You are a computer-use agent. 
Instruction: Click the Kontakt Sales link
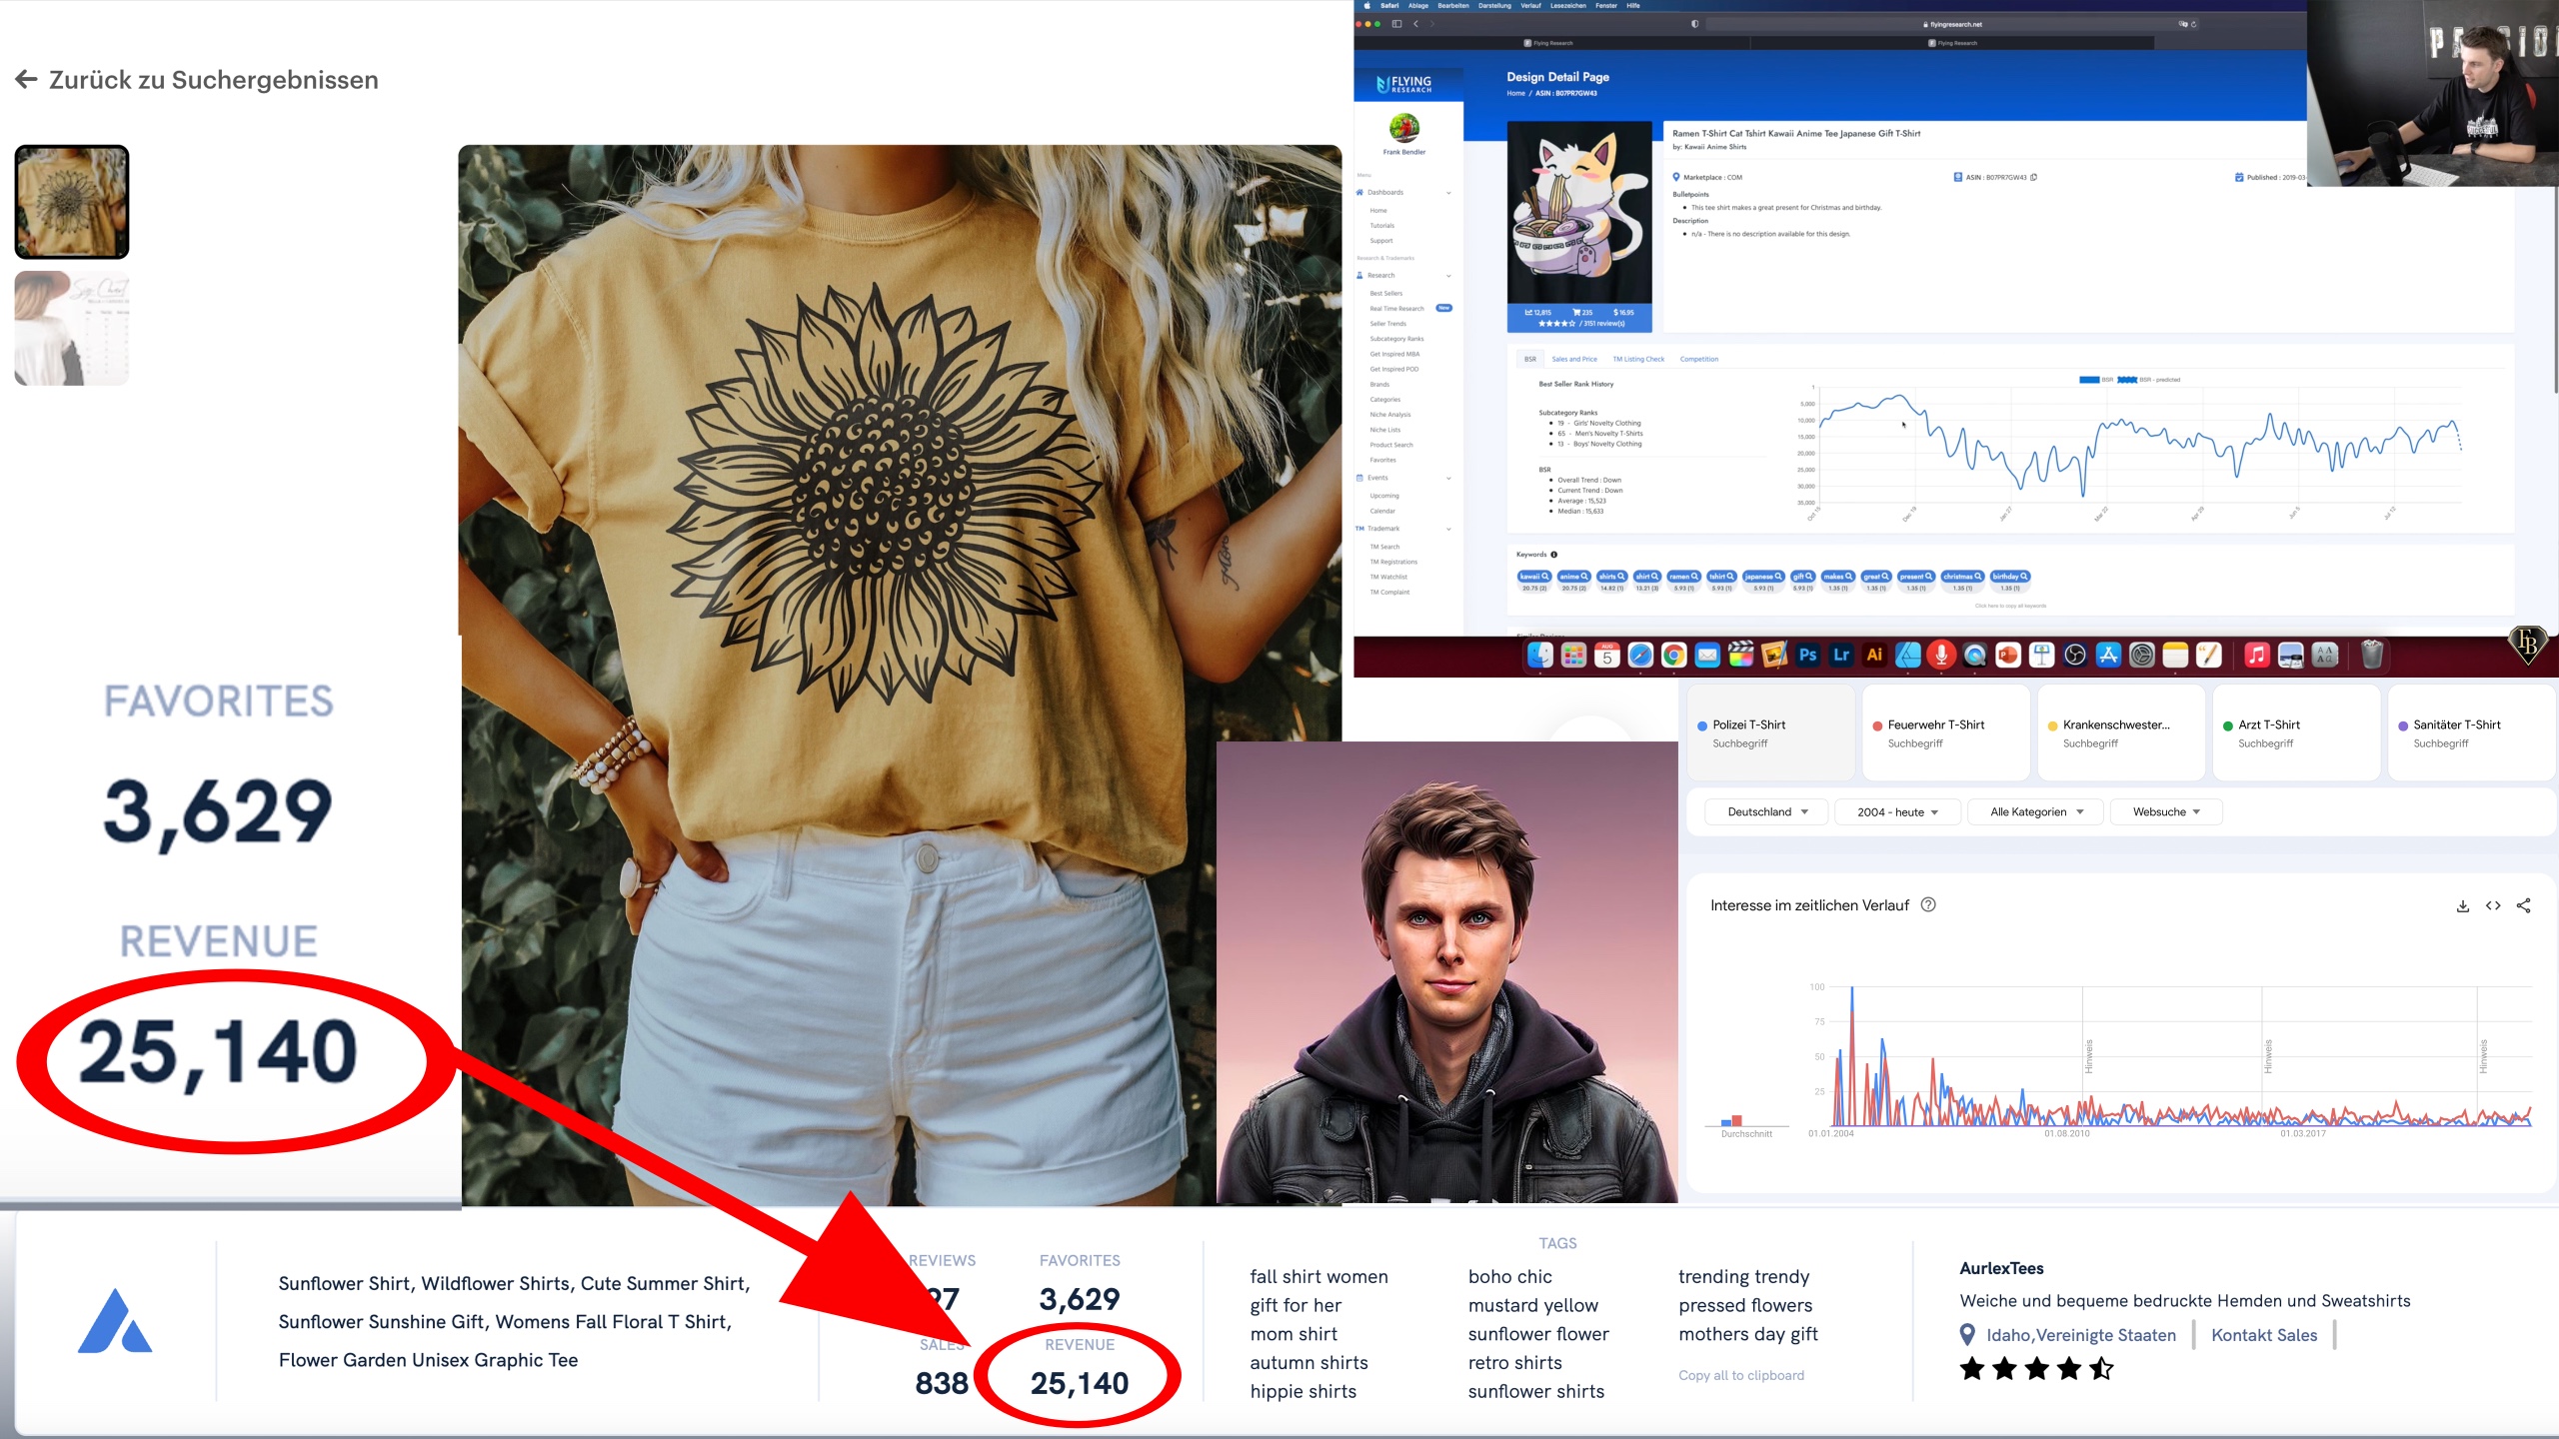(x=2264, y=1335)
